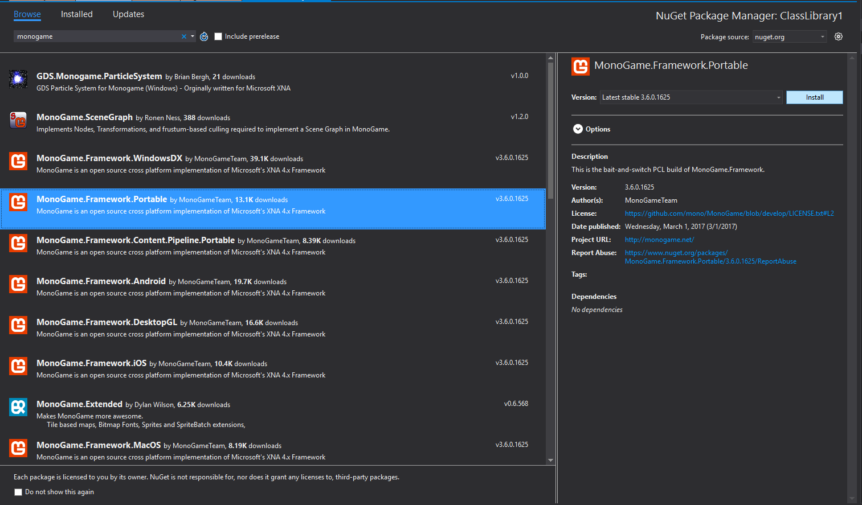Screen dimensions: 862x505
Task: Click the MonoGame.Framework.Content.Pipeline.Portable icon
Action: click(18, 243)
